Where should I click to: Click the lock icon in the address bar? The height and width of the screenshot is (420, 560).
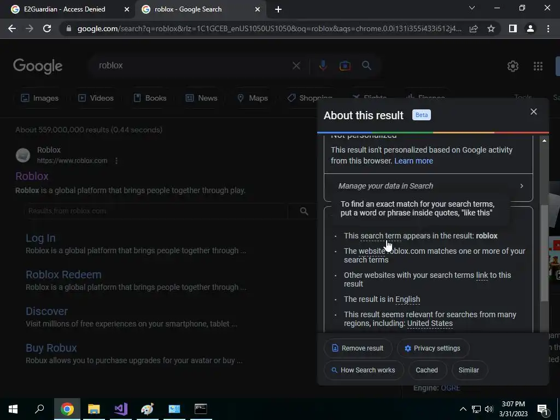click(69, 28)
